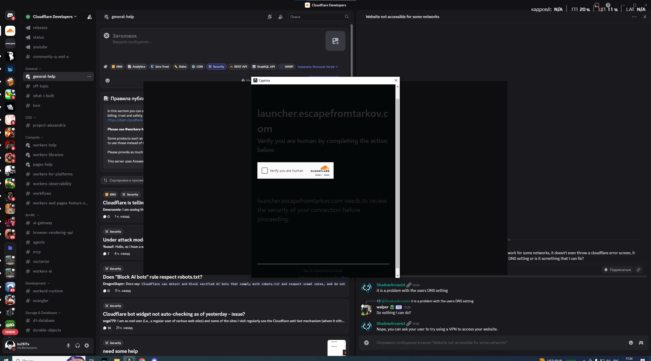Click the Поиск search field
Viewport: 651px width, 361px height.
point(319,17)
